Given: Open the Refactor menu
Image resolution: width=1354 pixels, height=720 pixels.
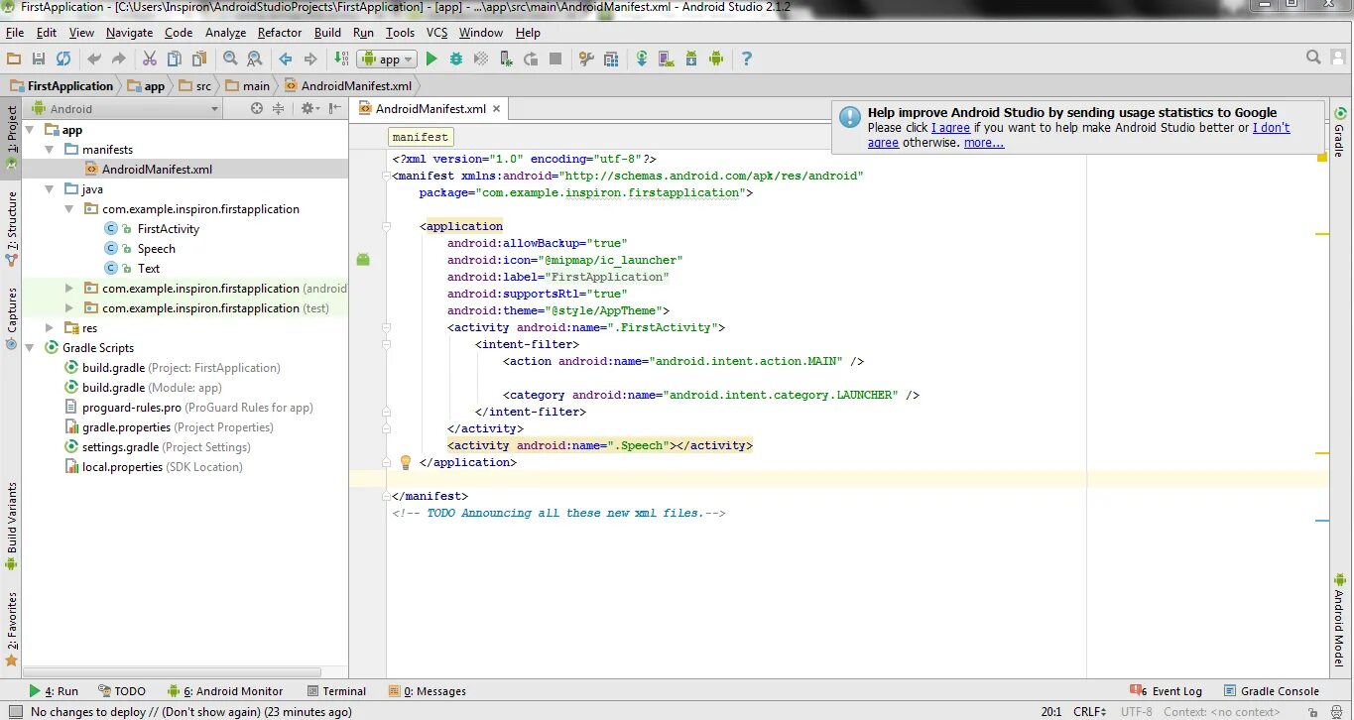Looking at the screenshot, I should [280, 33].
